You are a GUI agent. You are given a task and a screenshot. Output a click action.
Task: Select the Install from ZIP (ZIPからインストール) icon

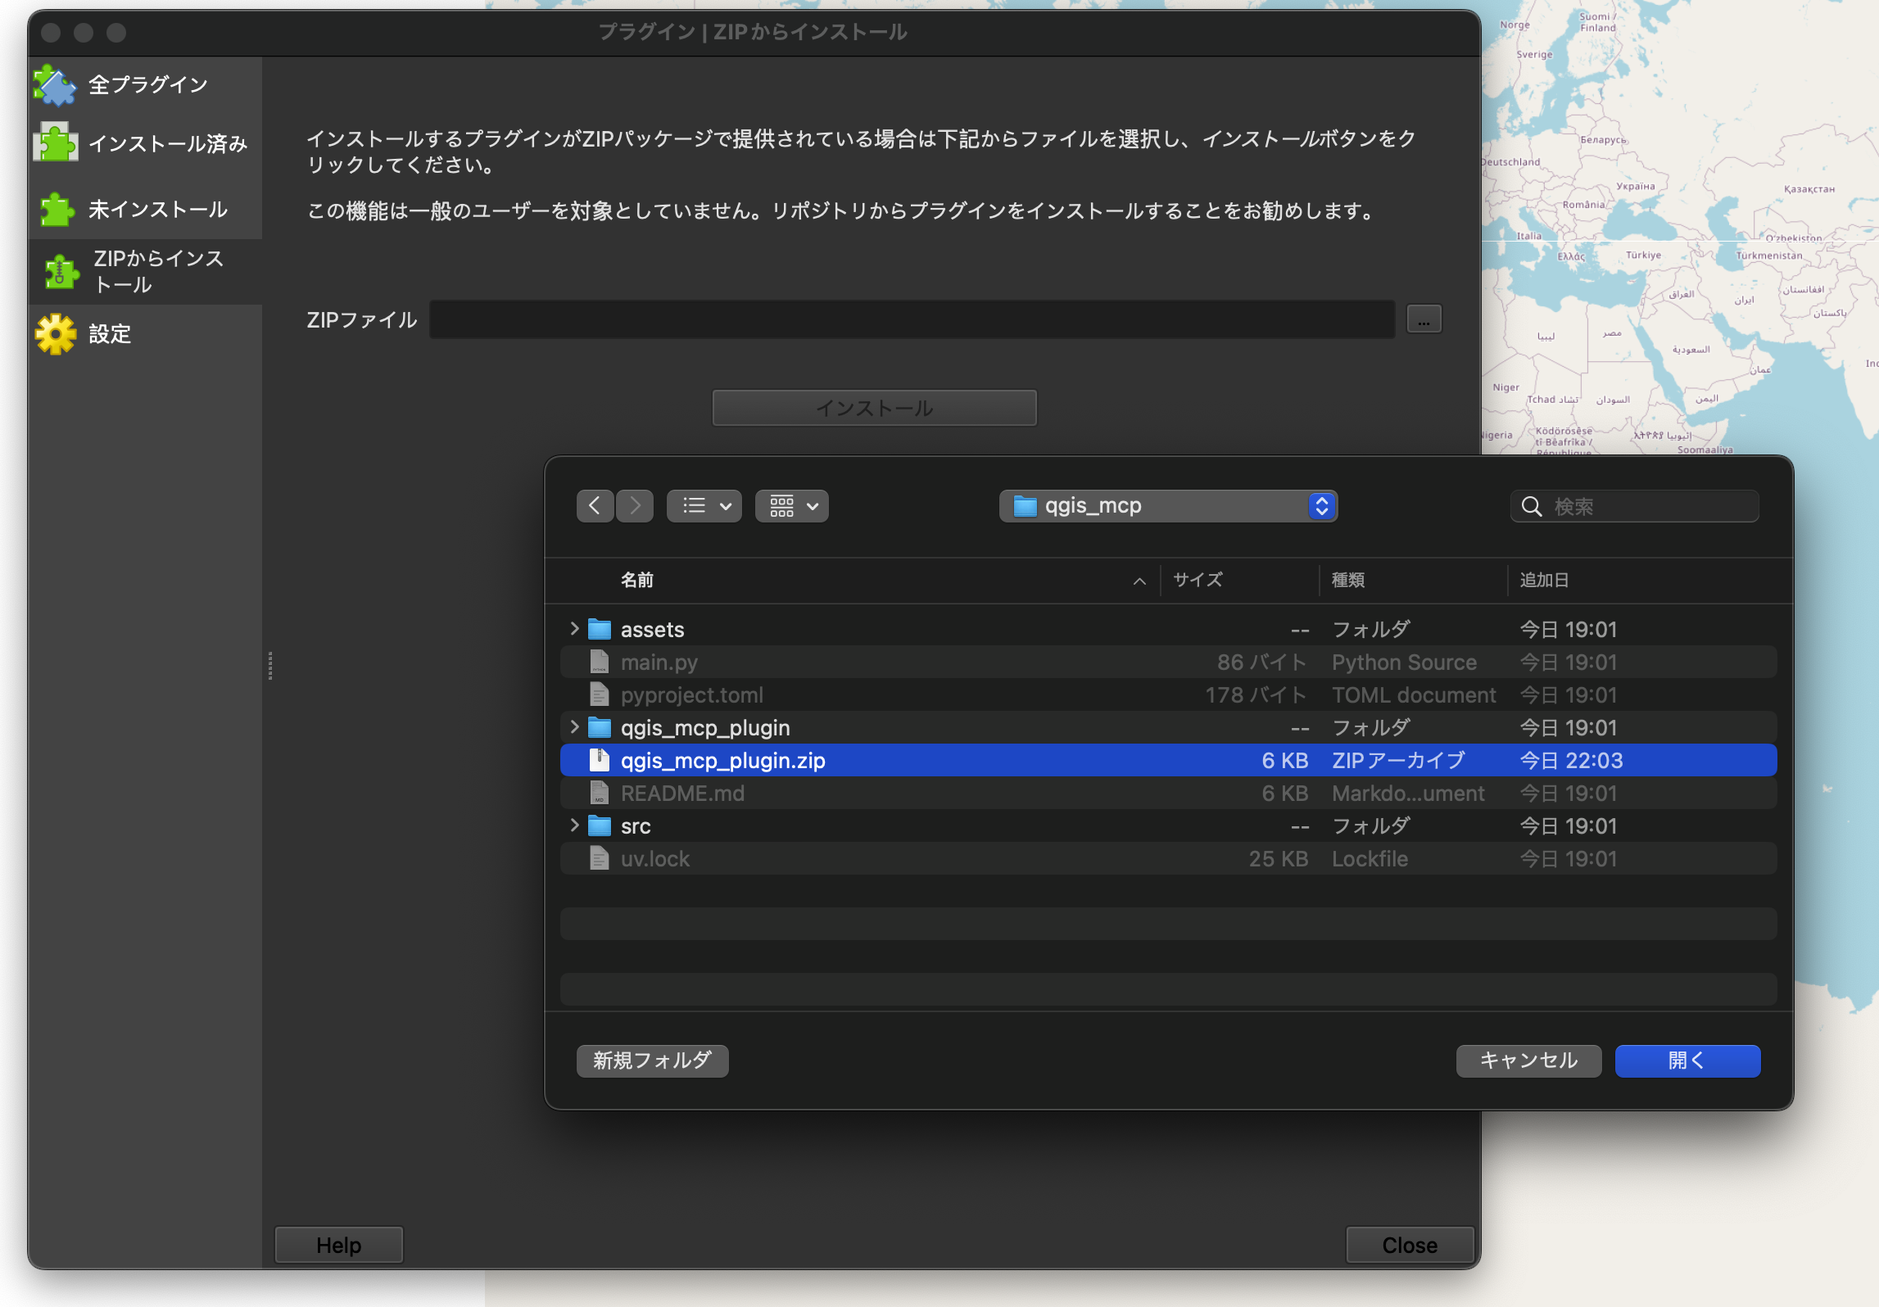[x=61, y=272]
